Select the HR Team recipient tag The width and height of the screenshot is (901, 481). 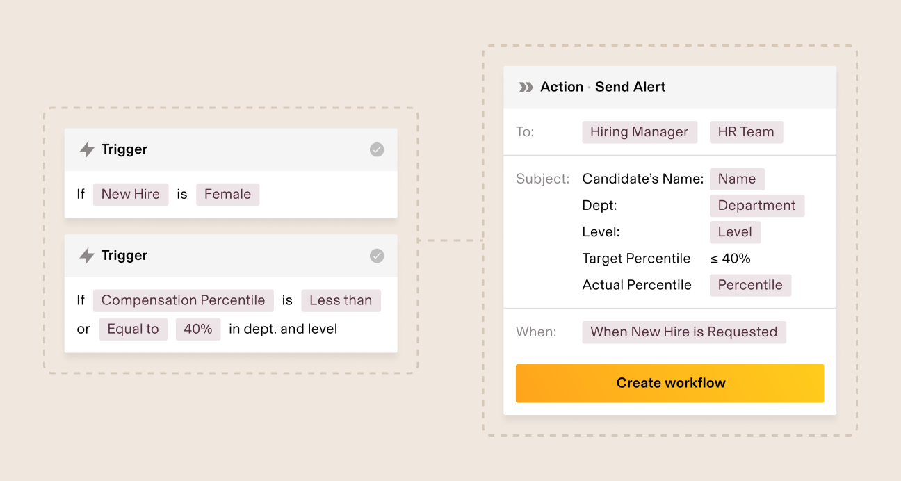pyautogui.click(x=746, y=131)
